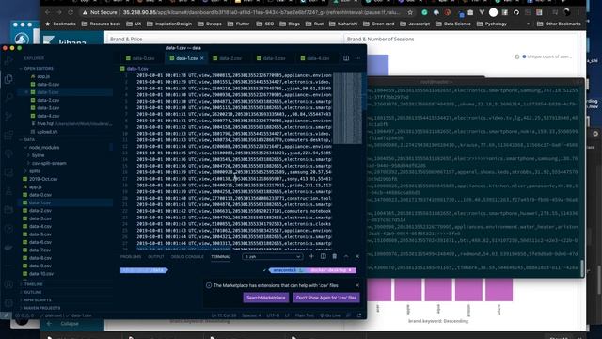Image resolution: width=602 pixels, height=339 pixels.
Task: Select the terminal shell dropdown labeled zsh
Action: tap(272, 256)
